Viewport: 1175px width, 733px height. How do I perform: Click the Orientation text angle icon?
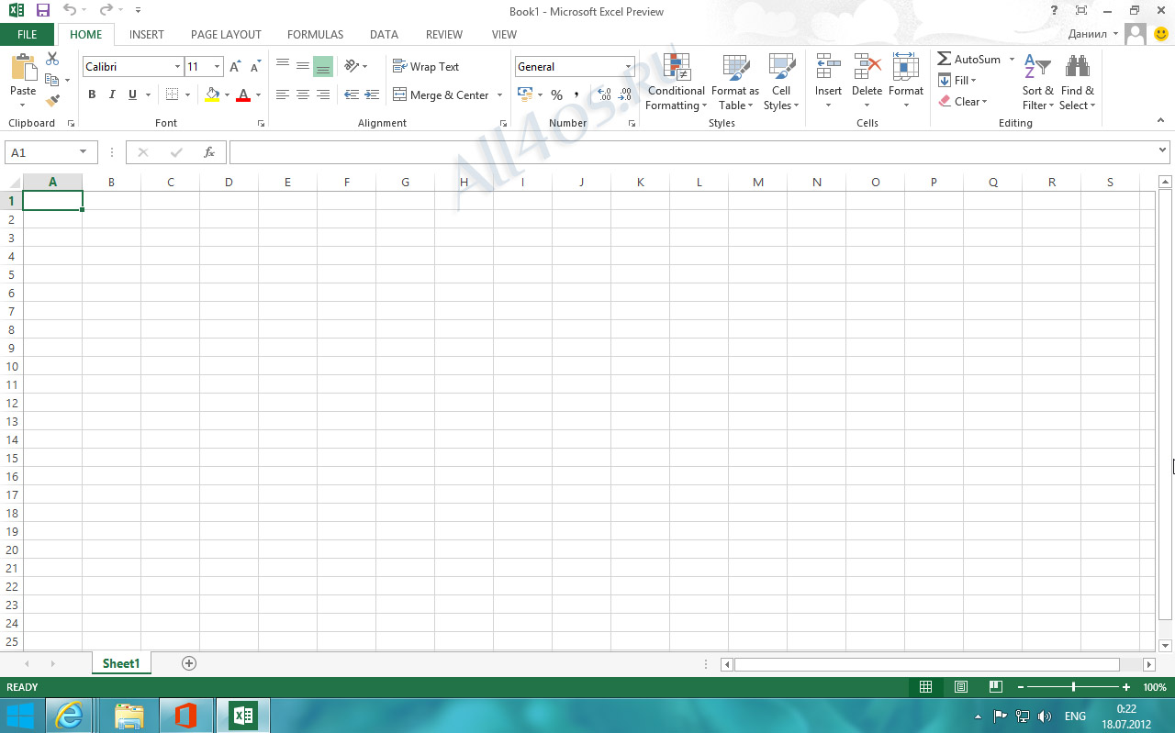click(x=352, y=66)
